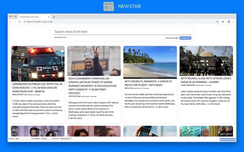This screenshot has width=244, height=152.
Task: Open the Coronavirus Outbreak Live headline
Action: (37, 88)
